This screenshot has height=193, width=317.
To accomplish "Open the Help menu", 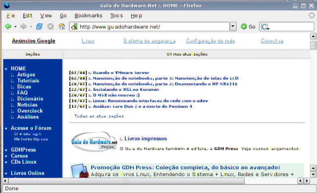I will coord(136,15).
